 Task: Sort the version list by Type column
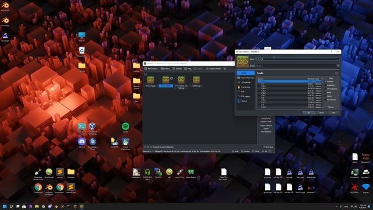click(x=318, y=79)
